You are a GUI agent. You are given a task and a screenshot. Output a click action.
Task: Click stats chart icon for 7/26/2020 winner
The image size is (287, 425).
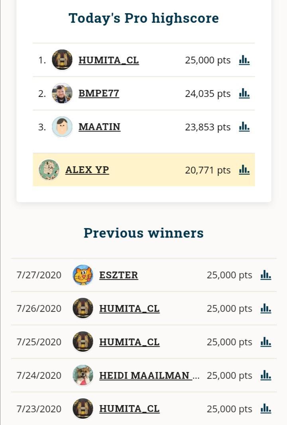pos(266,309)
